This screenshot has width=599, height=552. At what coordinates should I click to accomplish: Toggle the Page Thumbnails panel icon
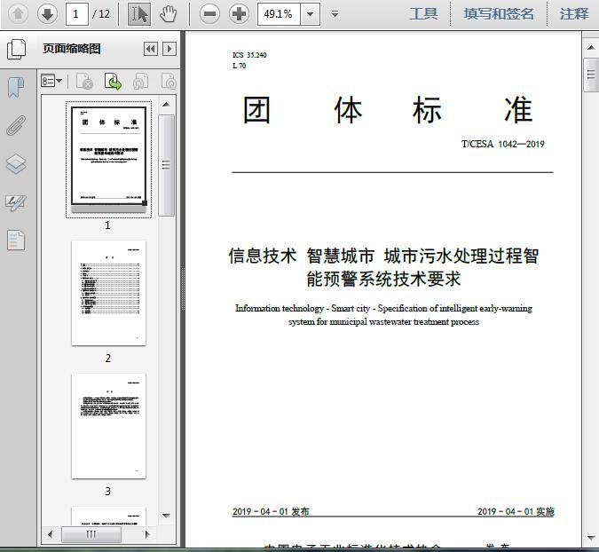coord(16,50)
